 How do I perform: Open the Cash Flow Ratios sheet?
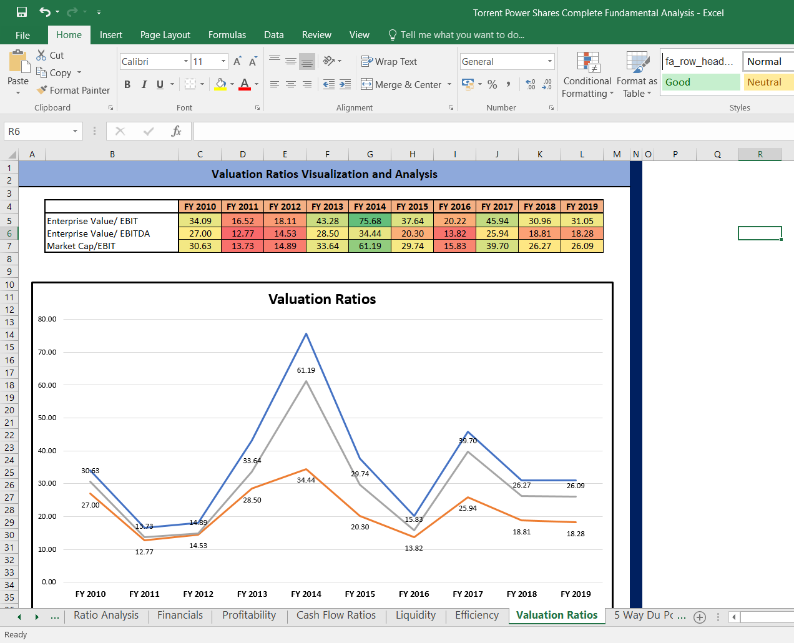click(336, 615)
